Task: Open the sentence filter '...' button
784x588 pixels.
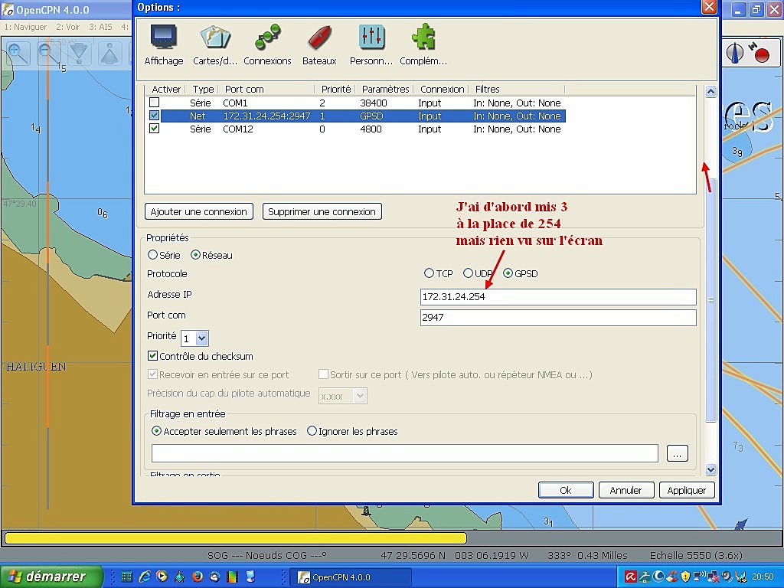Action: (678, 453)
